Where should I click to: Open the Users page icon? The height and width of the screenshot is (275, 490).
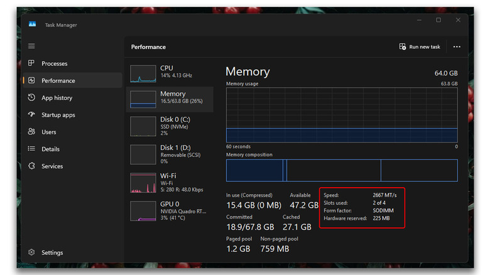[x=31, y=132]
